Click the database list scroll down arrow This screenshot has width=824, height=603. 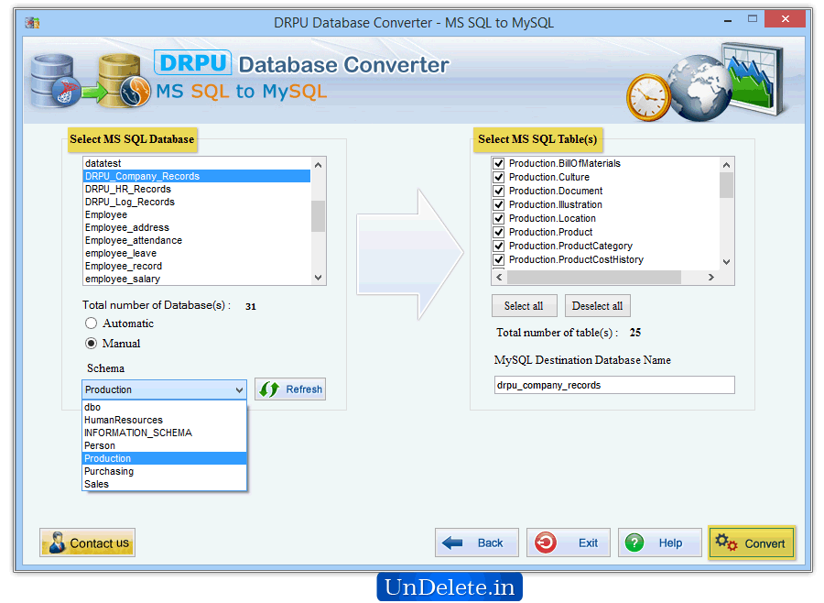point(319,278)
